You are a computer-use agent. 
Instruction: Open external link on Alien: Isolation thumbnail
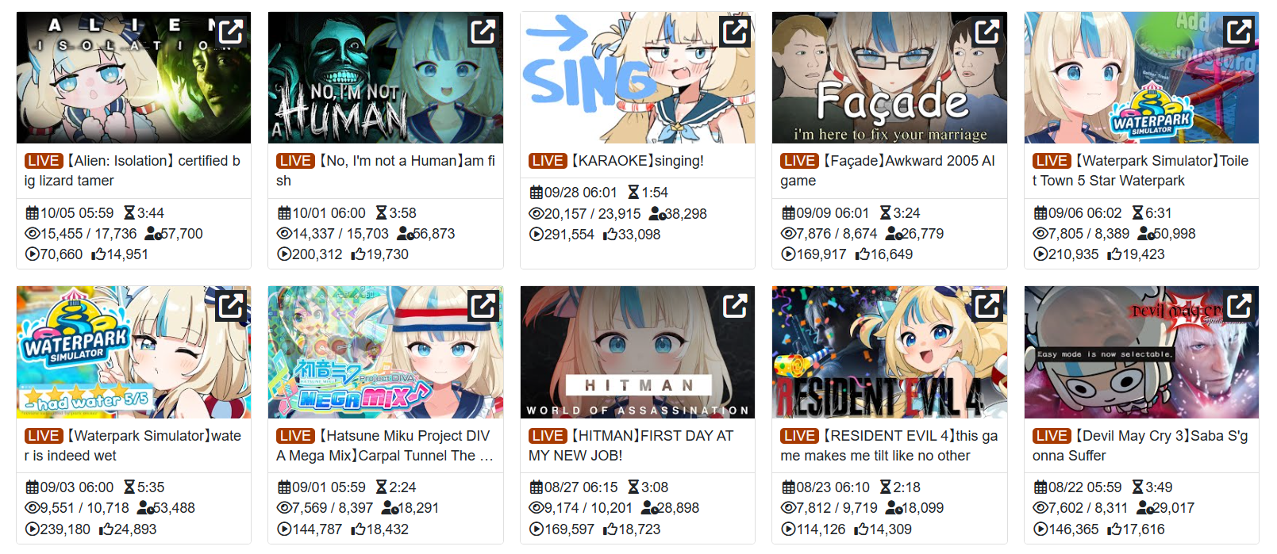point(231,32)
